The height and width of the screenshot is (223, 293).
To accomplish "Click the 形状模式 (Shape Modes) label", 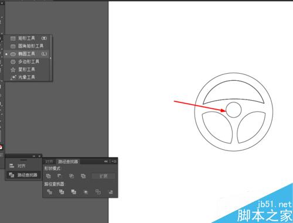I will (52, 169).
